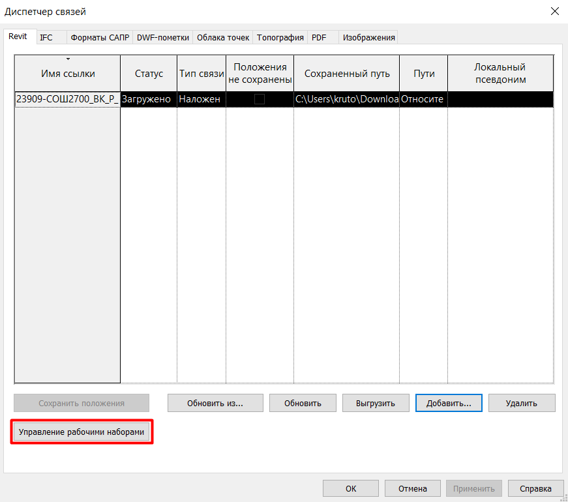The height and width of the screenshot is (502, 568).
Task: Go to the Облака точек tab
Action: (x=223, y=38)
